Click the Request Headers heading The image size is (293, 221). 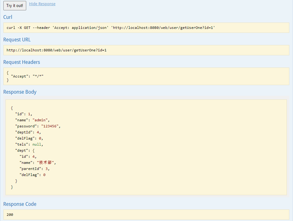click(22, 62)
